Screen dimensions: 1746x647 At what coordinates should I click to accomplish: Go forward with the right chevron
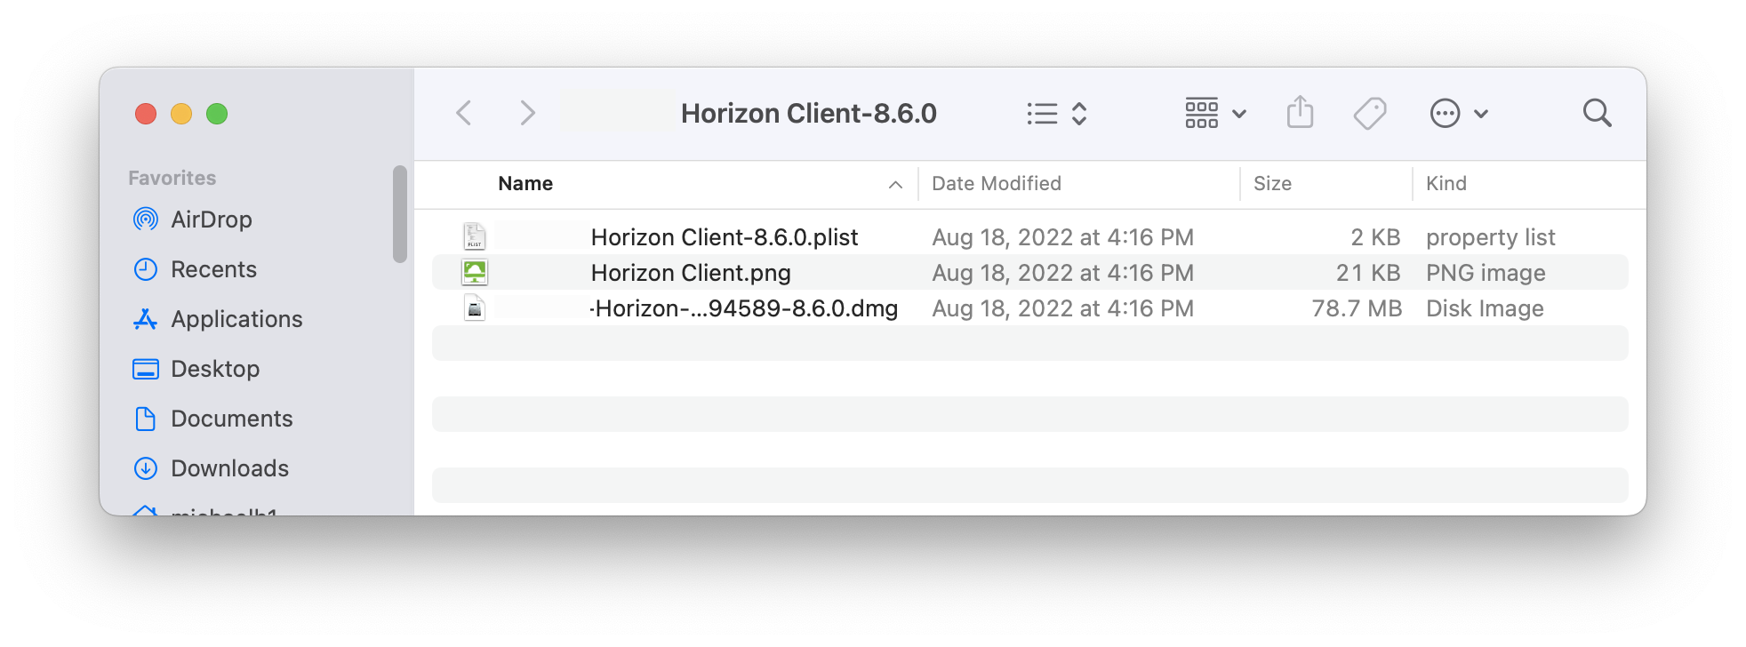[527, 113]
